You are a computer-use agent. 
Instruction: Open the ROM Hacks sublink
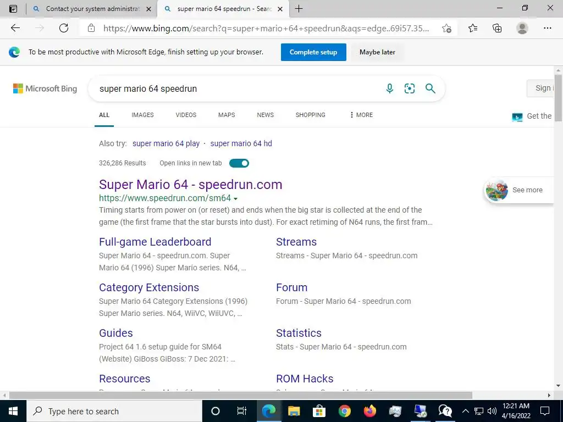click(x=305, y=379)
